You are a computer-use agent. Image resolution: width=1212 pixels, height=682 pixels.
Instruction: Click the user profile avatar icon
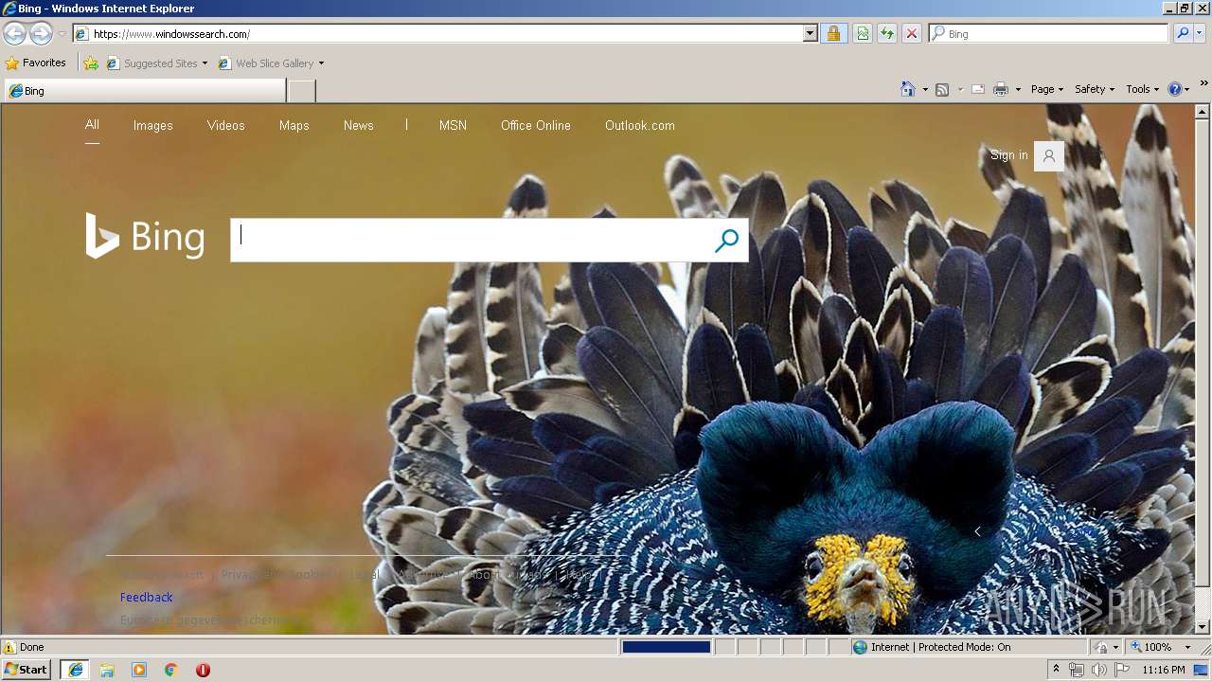pyautogui.click(x=1048, y=156)
